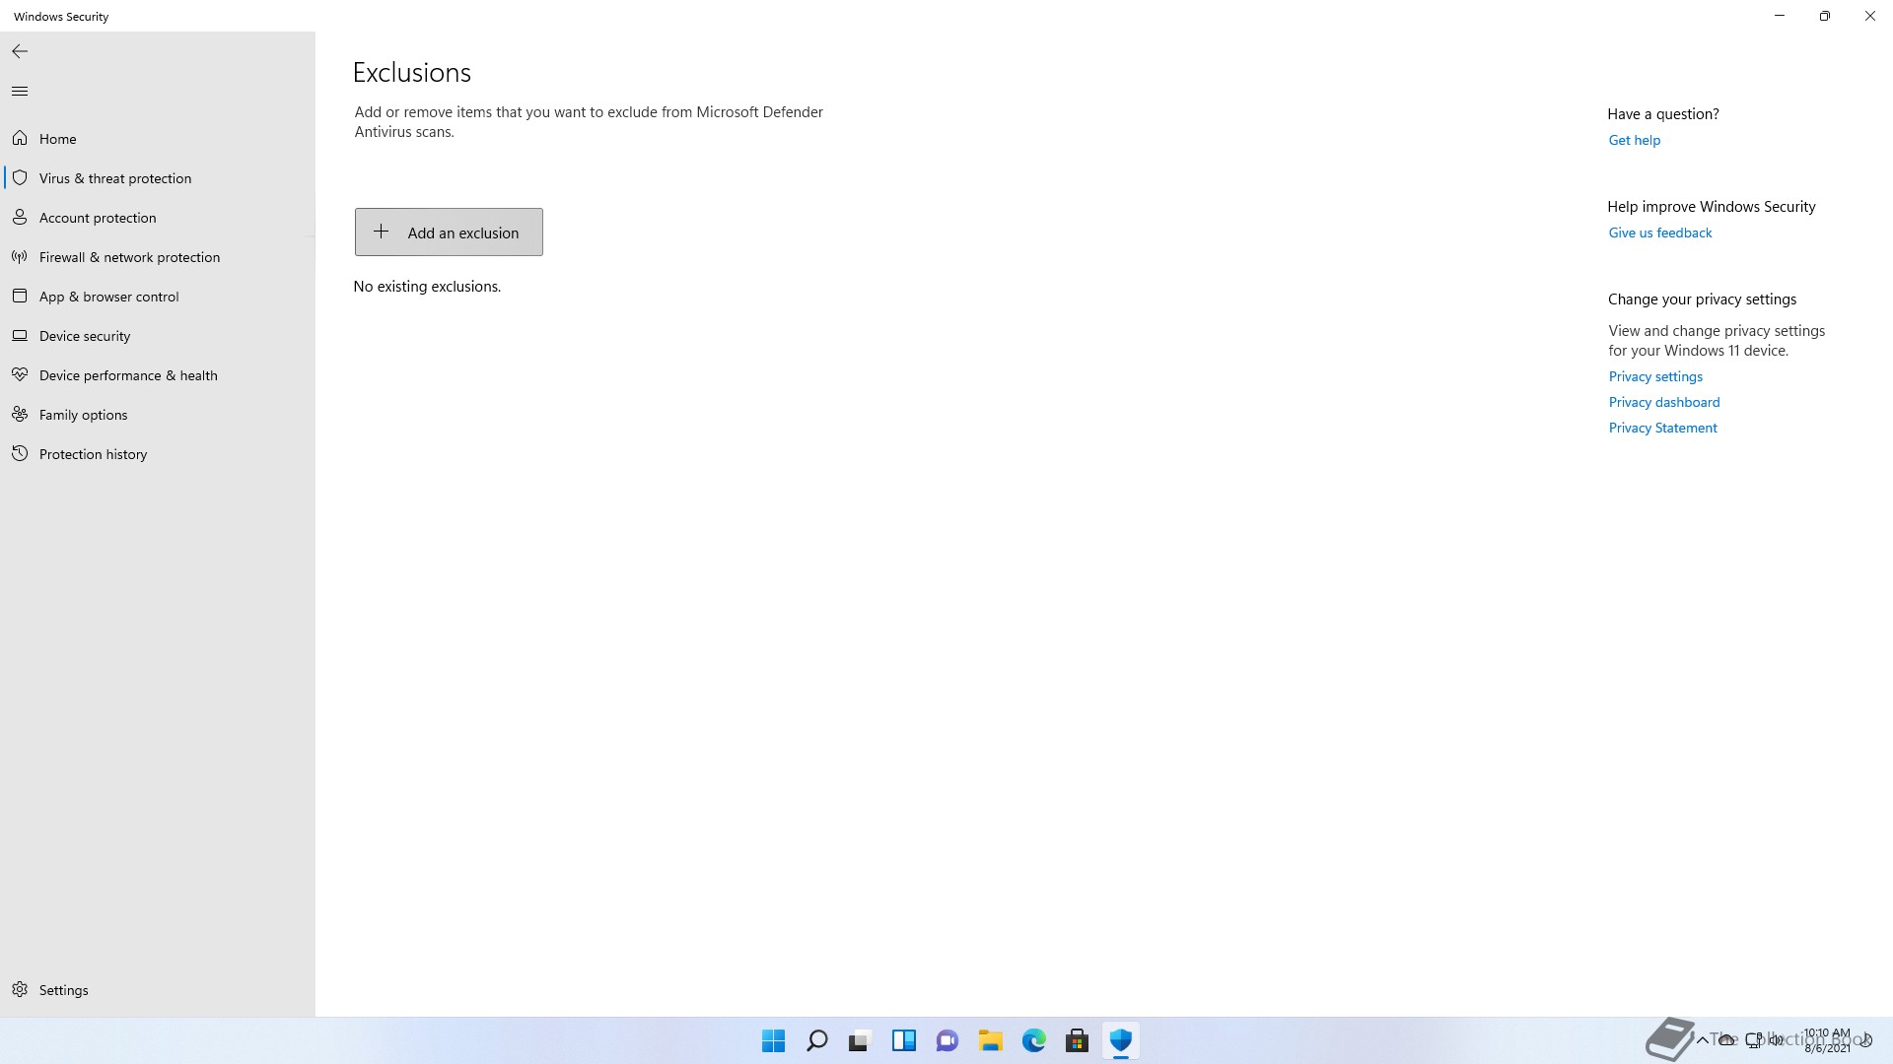Click 'Have a question?' heading
Screen dimensions: 1893x1064
click(x=1663, y=114)
